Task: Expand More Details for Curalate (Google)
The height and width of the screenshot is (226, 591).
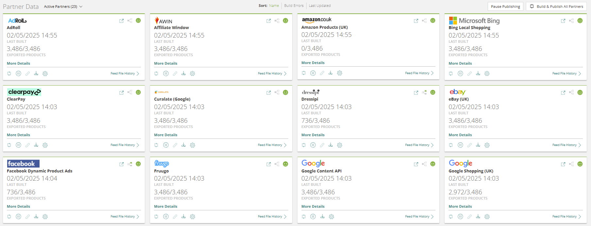Action: point(166,135)
